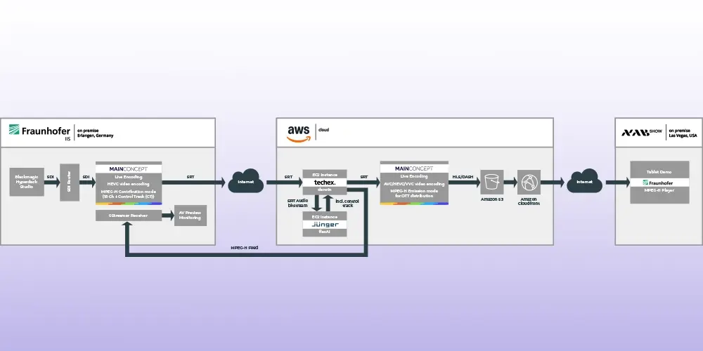Click the Jünger logo
The width and height of the screenshot is (703, 351).
pos(324,225)
